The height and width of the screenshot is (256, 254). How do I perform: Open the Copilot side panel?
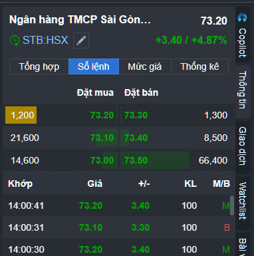pos(243,35)
